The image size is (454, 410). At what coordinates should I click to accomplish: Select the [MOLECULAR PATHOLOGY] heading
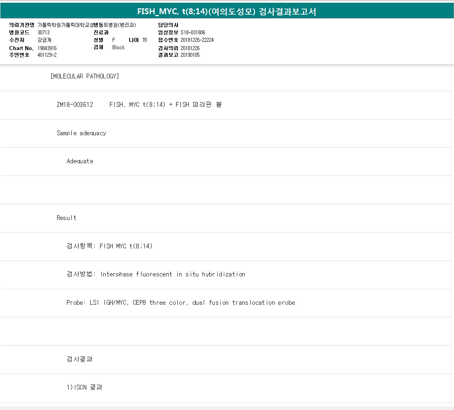tap(85, 76)
